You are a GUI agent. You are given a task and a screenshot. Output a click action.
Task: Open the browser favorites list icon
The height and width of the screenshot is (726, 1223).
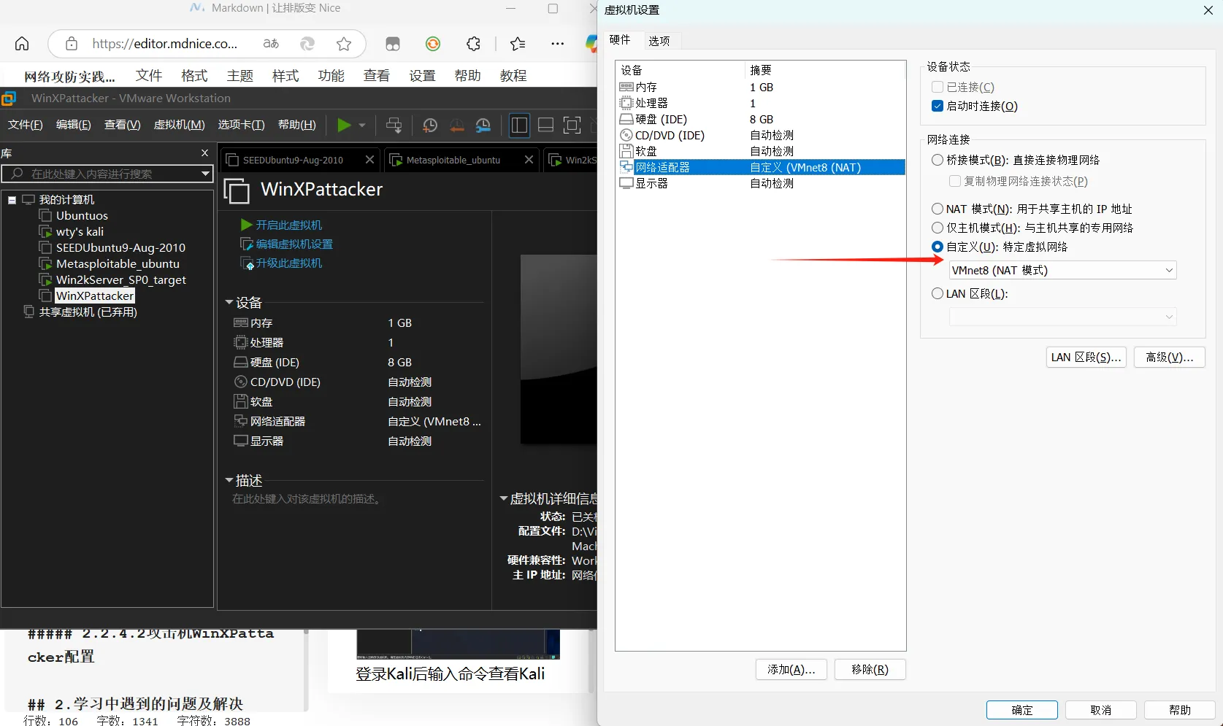(x=518, y=44)
